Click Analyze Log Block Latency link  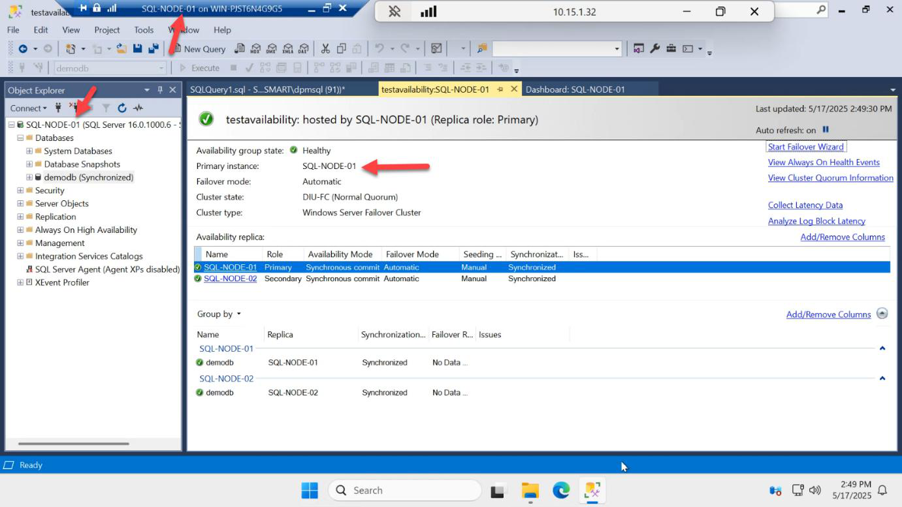pos(816,221)
